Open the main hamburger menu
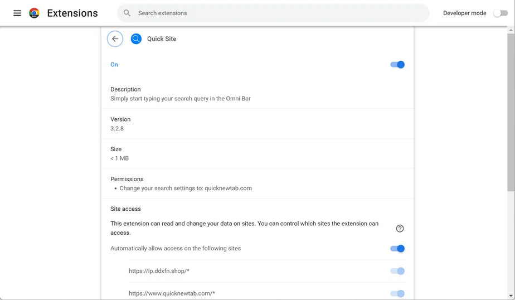 [17, 13]
